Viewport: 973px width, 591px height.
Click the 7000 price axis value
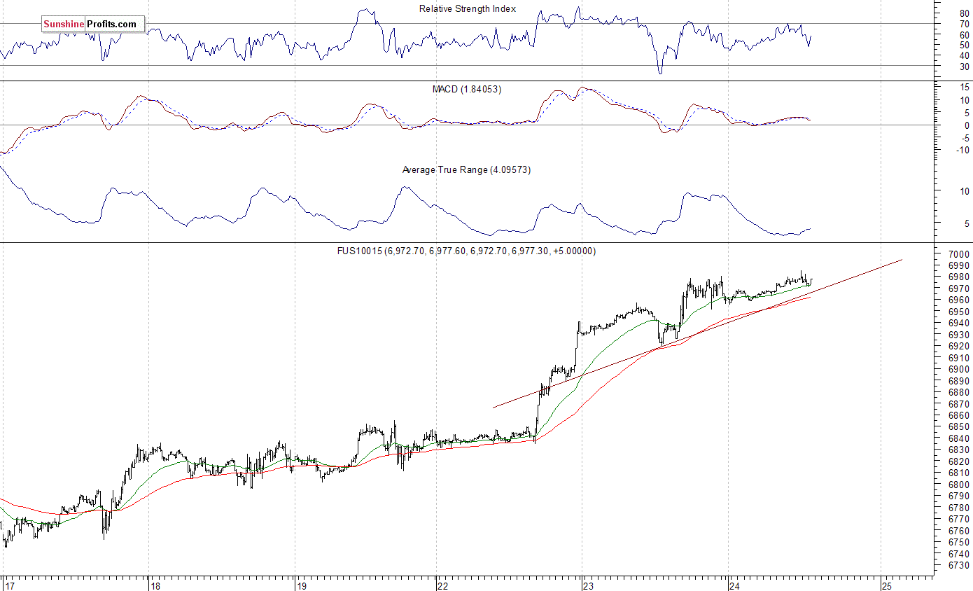point(958,254)
